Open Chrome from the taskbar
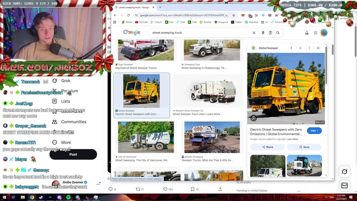The image size is (357, 201). click(32, 197)
